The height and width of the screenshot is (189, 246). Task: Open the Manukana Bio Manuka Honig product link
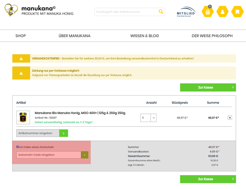80,113
